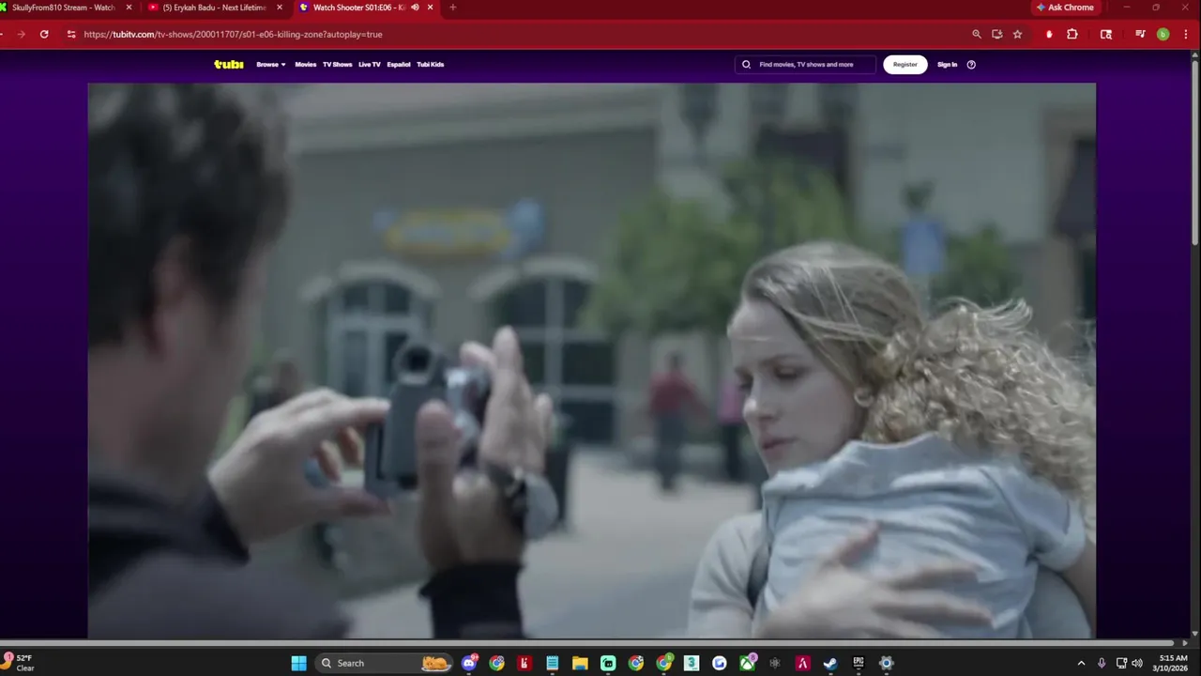The image size is (1201, 676).
Task: Open the Windows Start menu
Action: point(298,663)
